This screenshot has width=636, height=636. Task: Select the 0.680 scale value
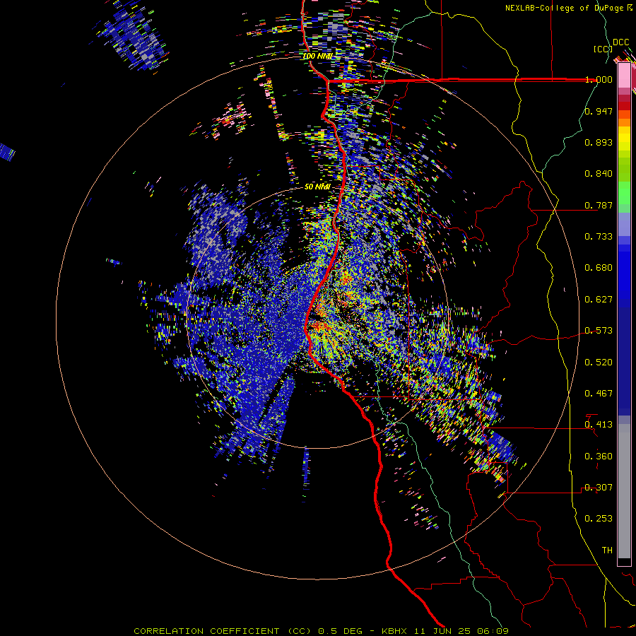[599, 267]
